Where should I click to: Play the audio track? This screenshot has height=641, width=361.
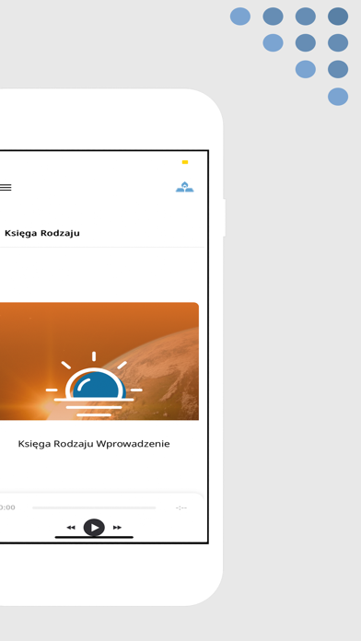click(94, 528)
